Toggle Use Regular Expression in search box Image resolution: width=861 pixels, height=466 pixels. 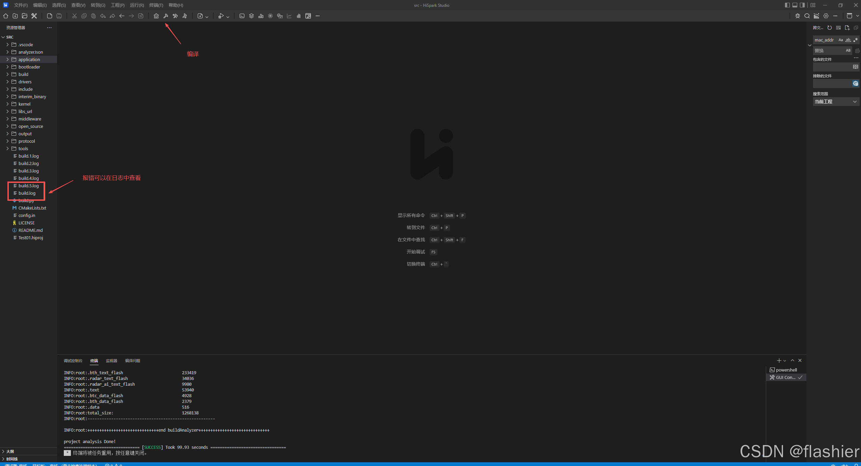(x=856, y=40)
